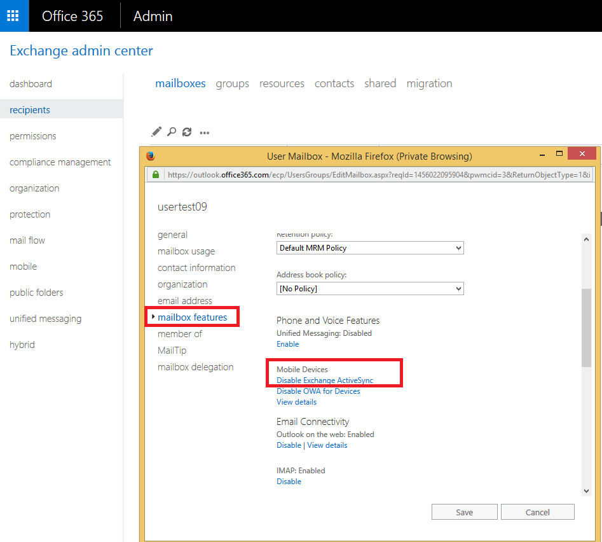Click scrollbar down arrow in dialog

point(586,490)
